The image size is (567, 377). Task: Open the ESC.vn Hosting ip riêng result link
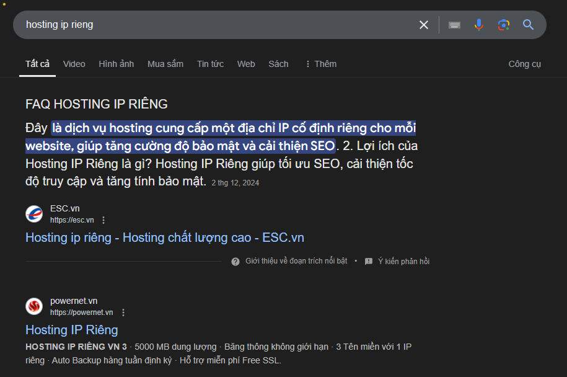164,237
